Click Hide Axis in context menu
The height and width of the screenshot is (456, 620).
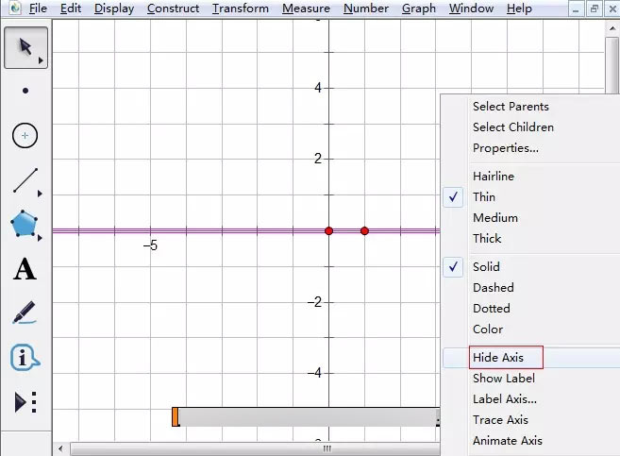(496, 358)
